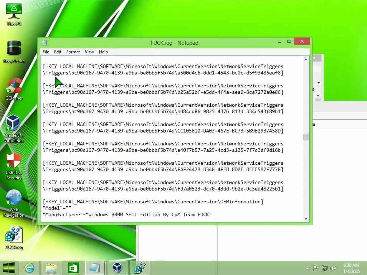Launch CCleaner from desktop
Image resolution: width=367 pixels, height=275 pixels.
[x=14, y=89]
